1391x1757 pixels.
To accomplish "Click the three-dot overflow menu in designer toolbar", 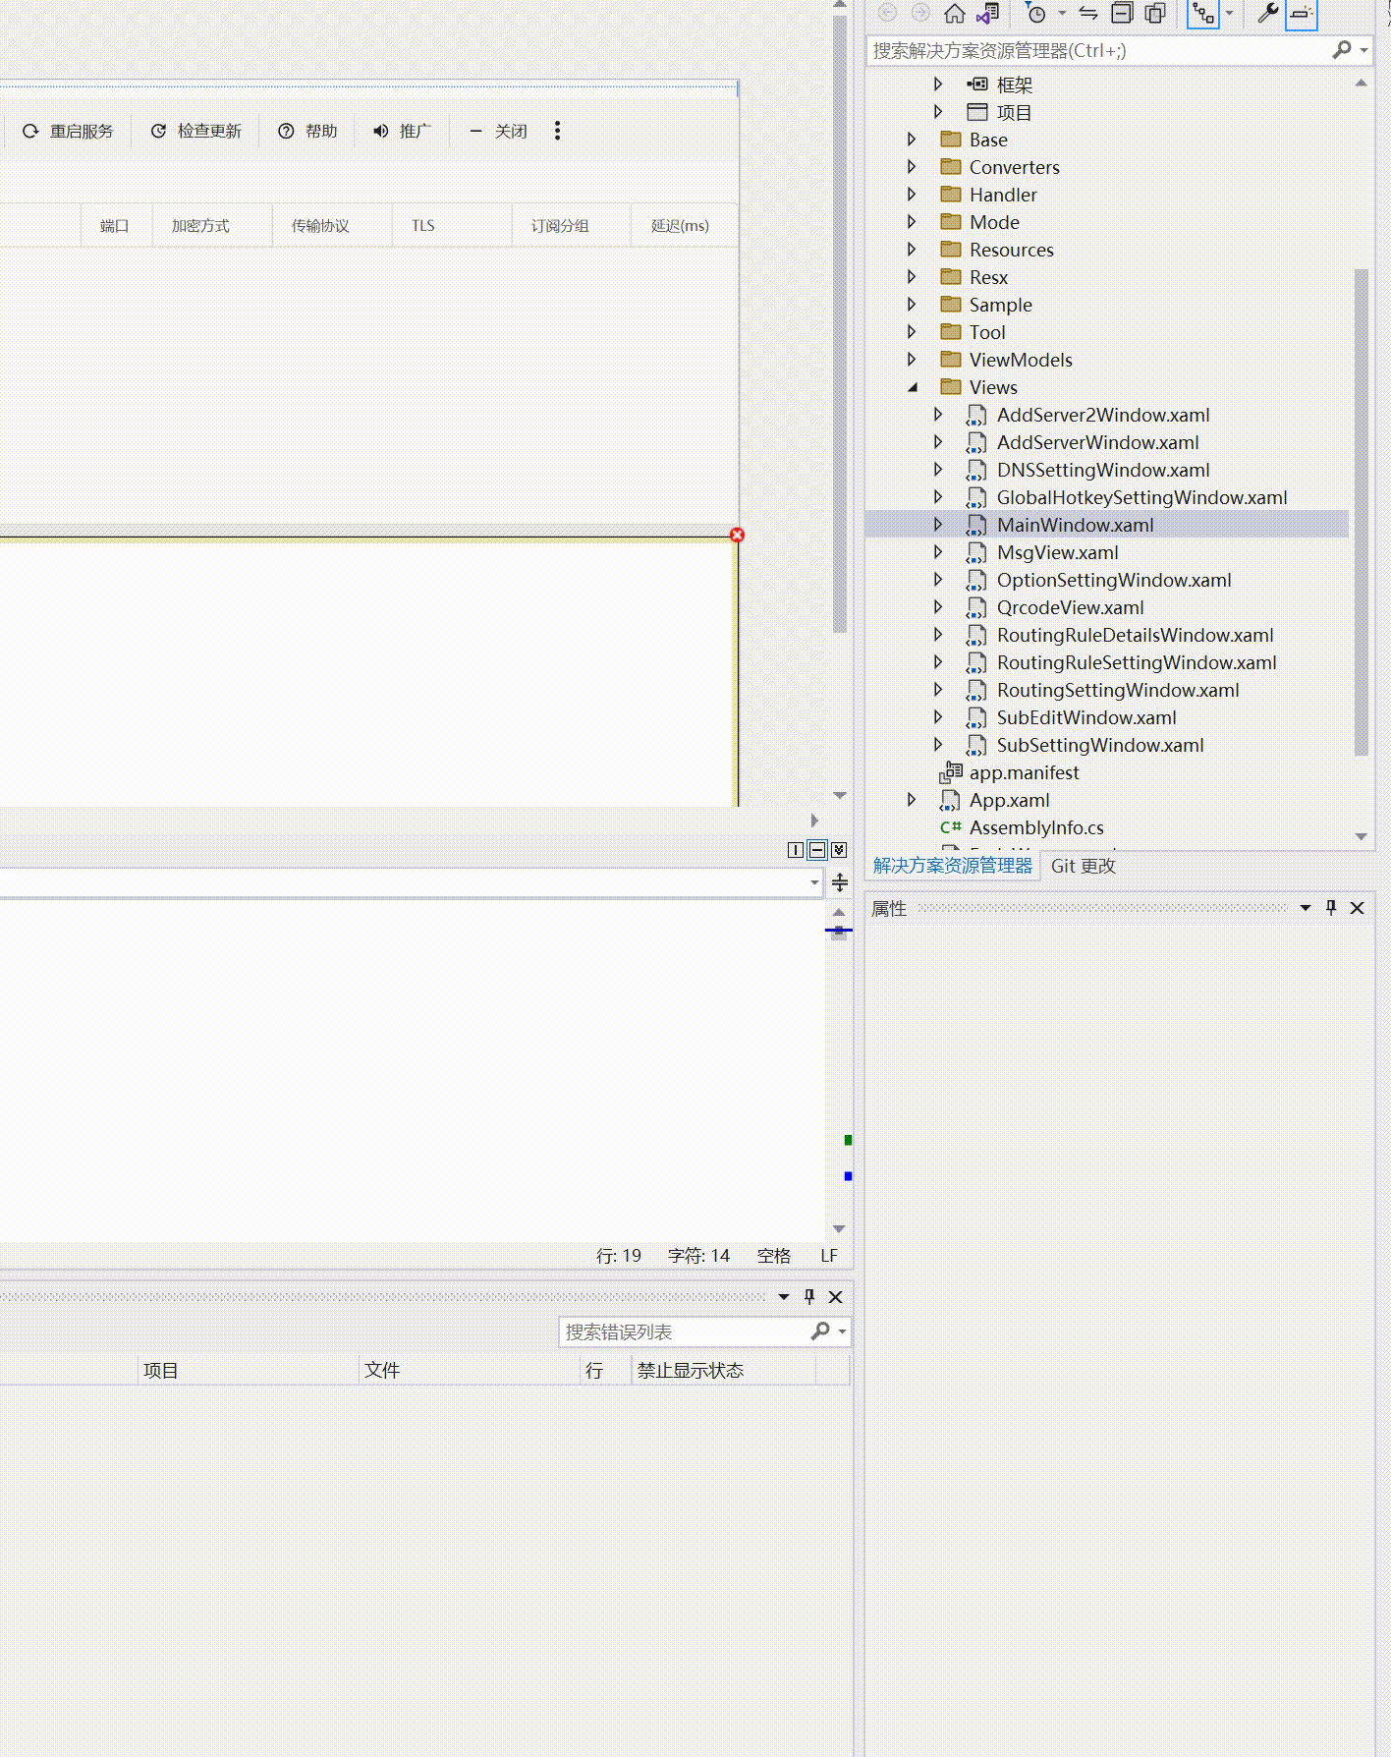I will tap(557, 131).
